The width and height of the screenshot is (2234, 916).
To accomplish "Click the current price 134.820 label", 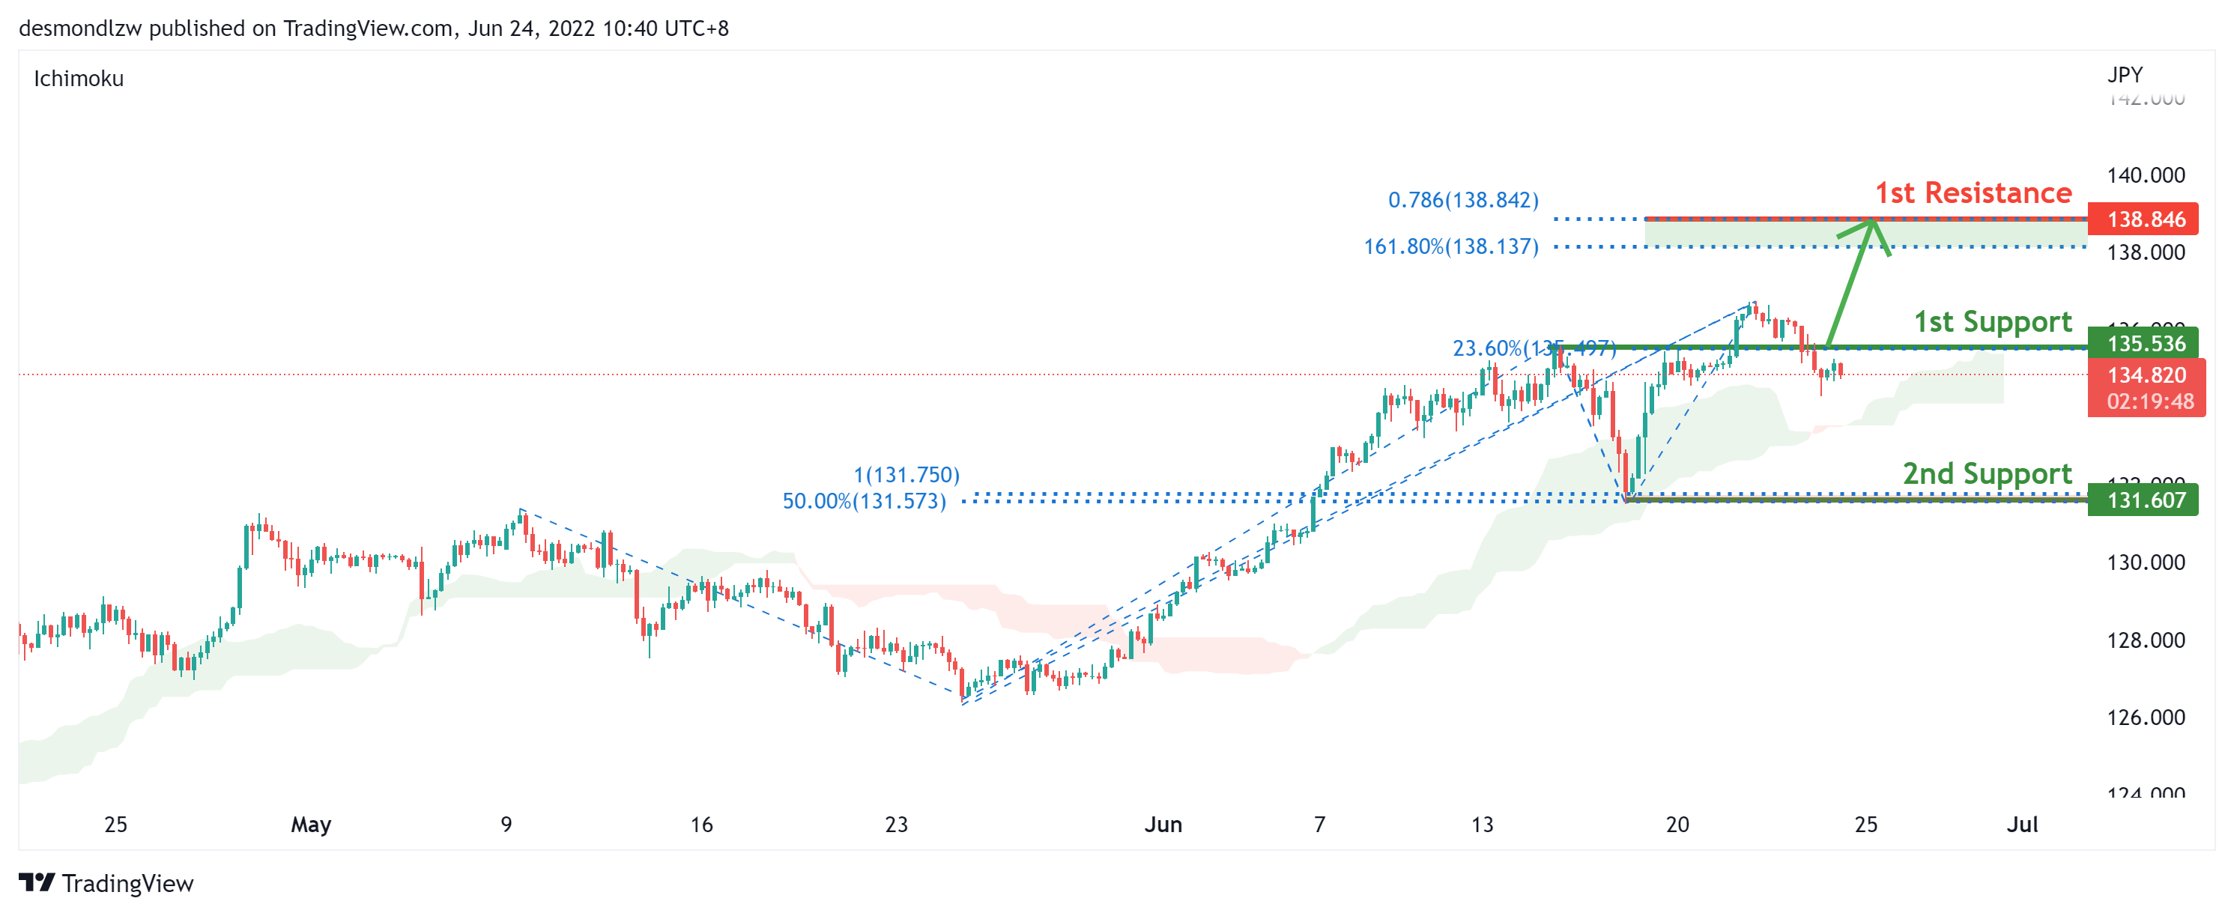I will point(2146,374).
